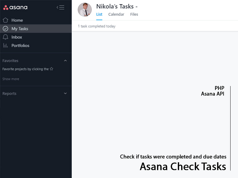Screen dimensions: 238x178
Task: Click the Asana logo
Action: pos(15,7)
